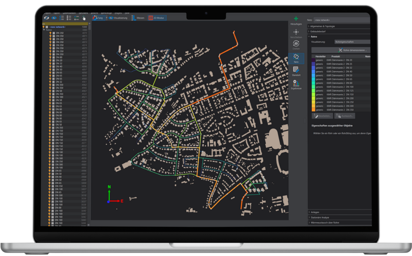Click the orange DN 350 color swatch
This screenshot has width=412, height=256.
(313, 110)
